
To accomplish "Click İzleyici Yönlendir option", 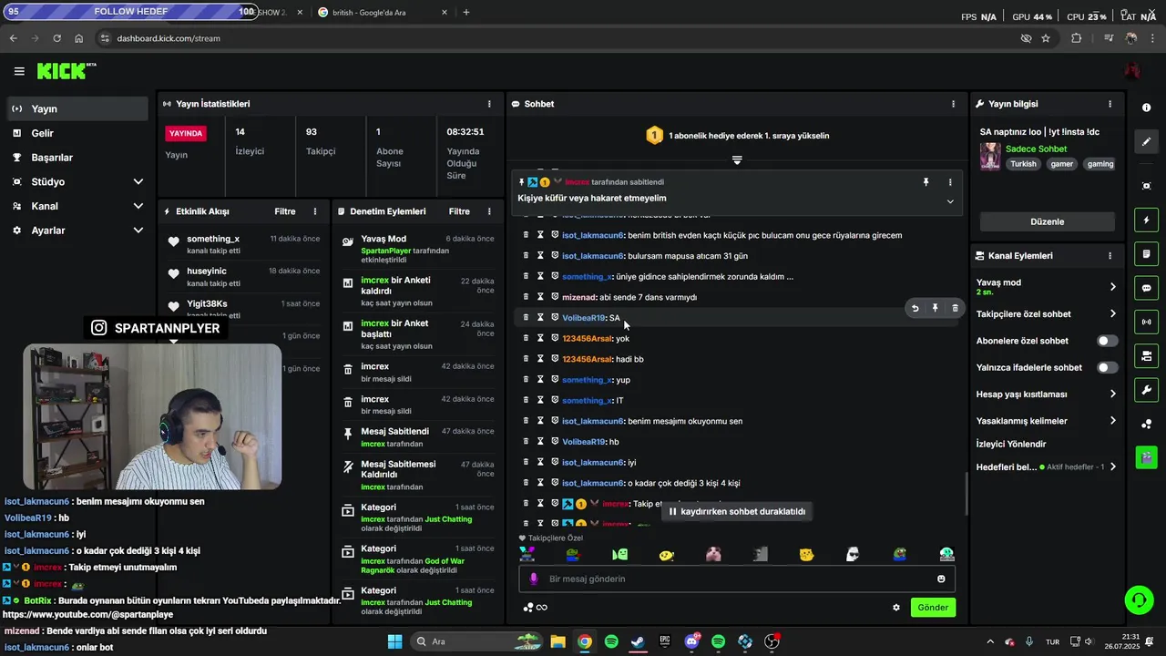I will (x=1011, y=444).
